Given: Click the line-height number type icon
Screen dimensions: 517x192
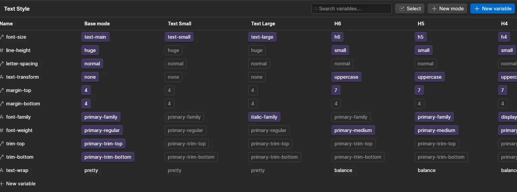Looking at the screenshot, I should [x=2, y=50].
